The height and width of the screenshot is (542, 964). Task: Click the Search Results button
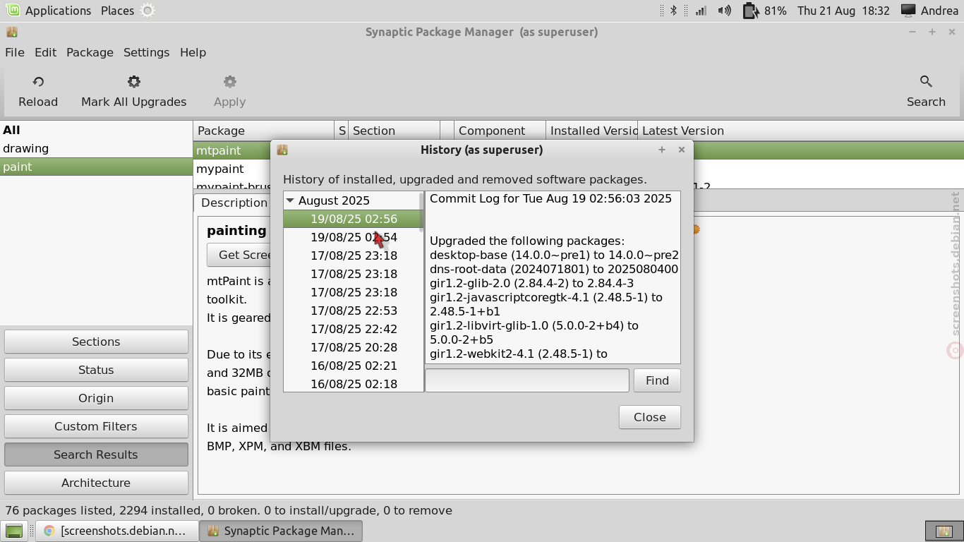click(x=96, y=454)
